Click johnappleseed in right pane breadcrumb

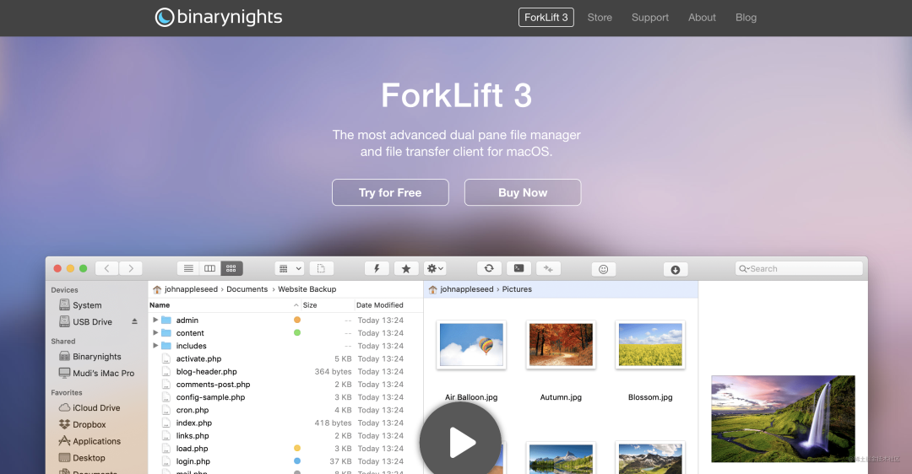[x=466, y=288]
